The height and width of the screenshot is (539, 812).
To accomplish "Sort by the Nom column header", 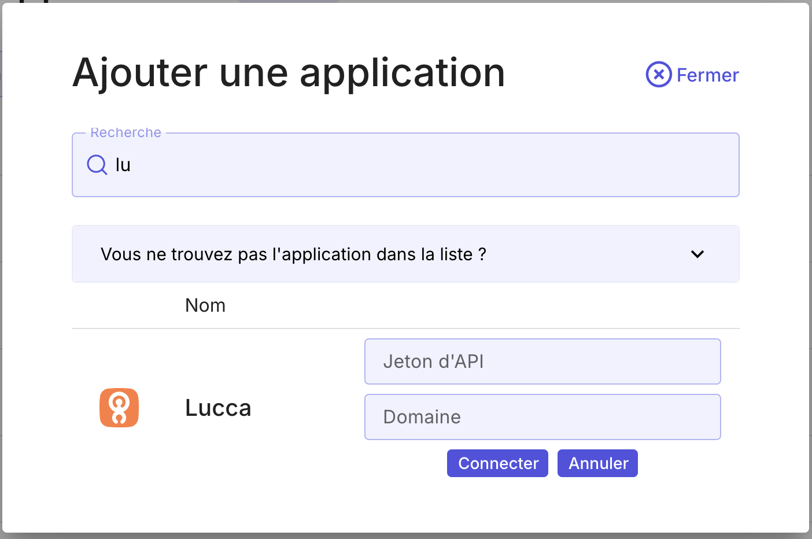I will [205, 305].
